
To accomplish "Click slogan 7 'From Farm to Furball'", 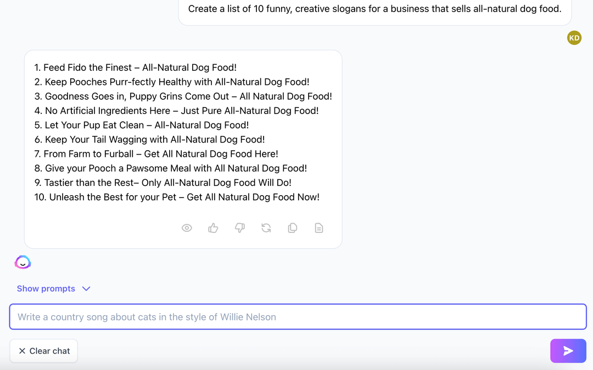I will click(x=157, y=153).
